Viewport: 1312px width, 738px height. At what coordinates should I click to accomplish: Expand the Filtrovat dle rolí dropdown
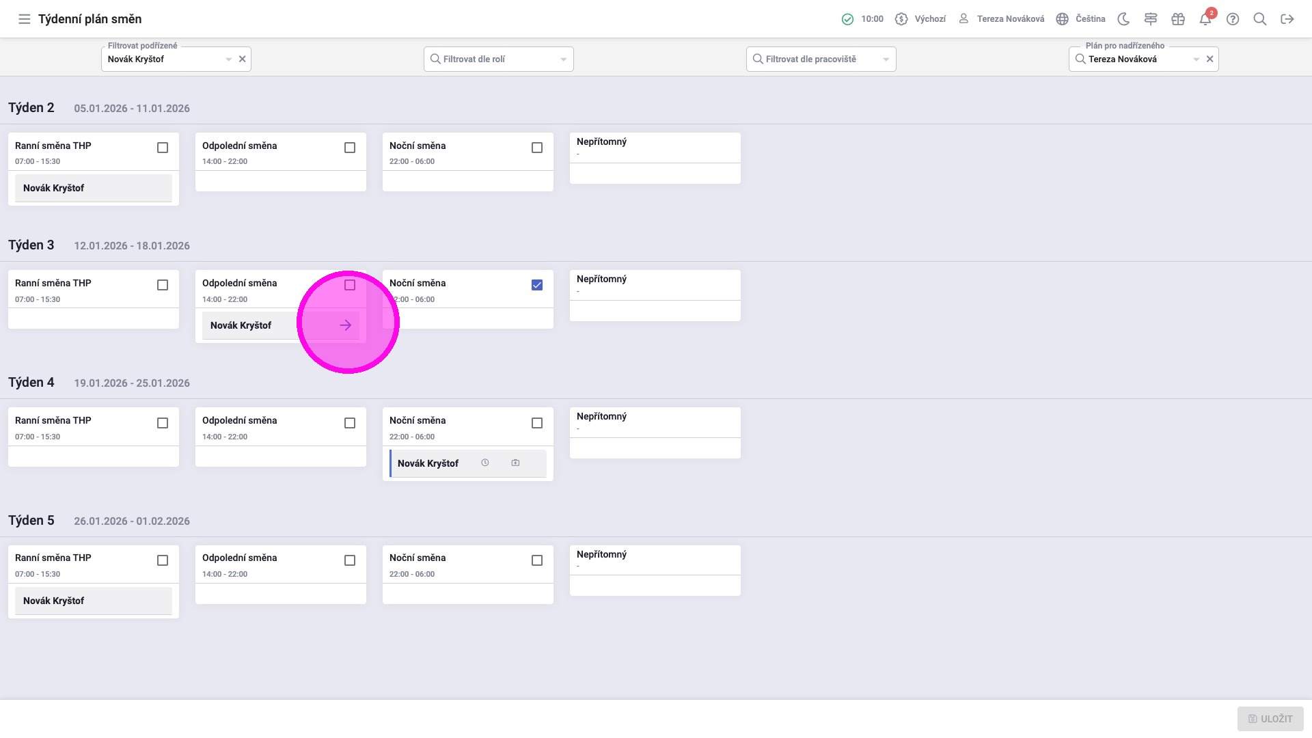coord(564,59)
